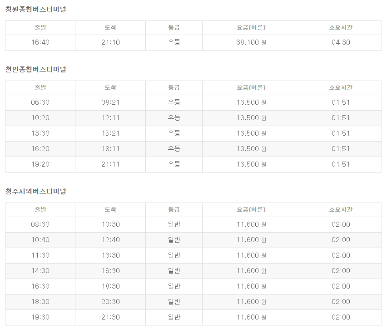Click 소요시간 header in 청주 table

(x=341, y=210)
